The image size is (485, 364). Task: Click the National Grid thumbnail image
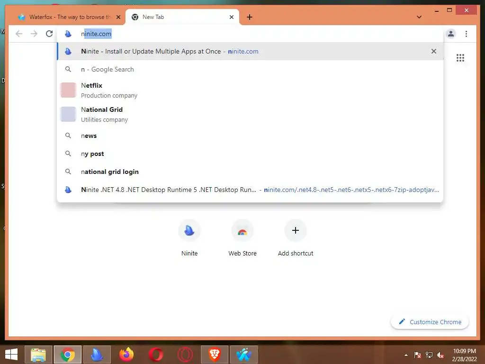[68, 114]
